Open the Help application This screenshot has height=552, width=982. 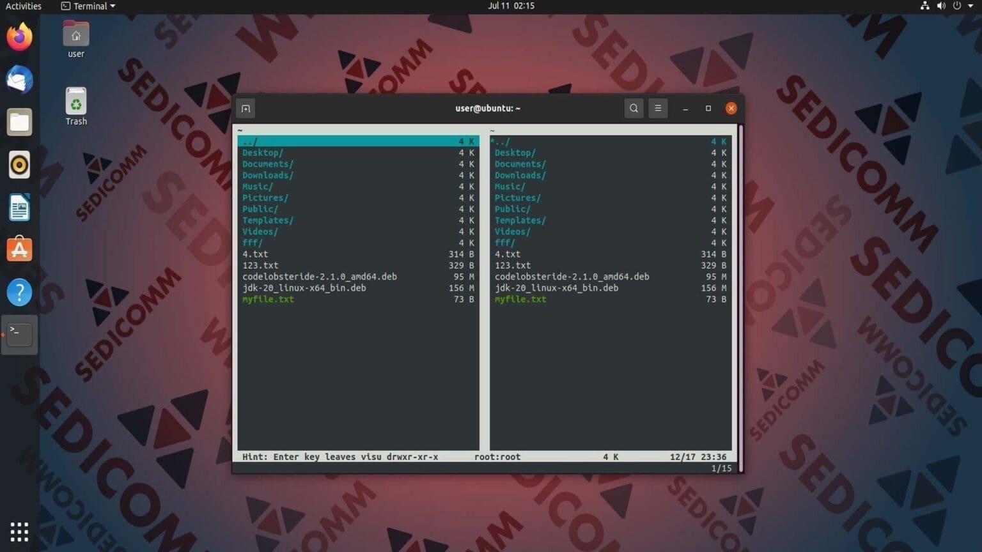click(19, 292)
